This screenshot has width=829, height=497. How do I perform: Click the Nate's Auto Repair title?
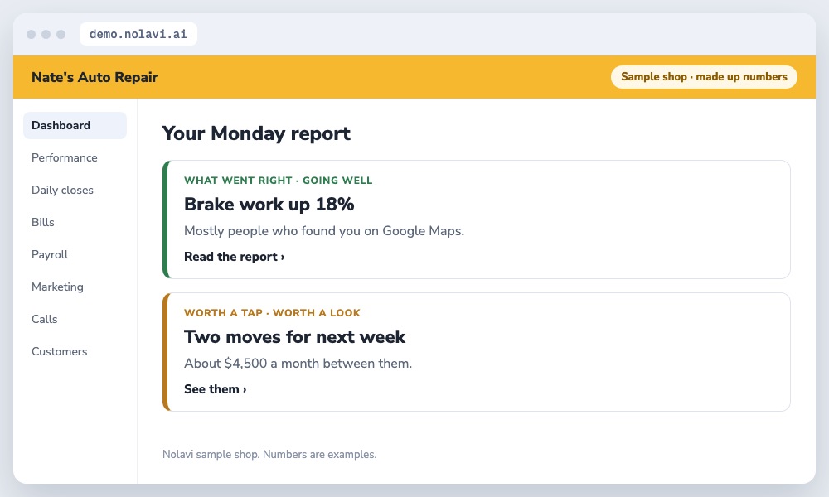point(95,77)
